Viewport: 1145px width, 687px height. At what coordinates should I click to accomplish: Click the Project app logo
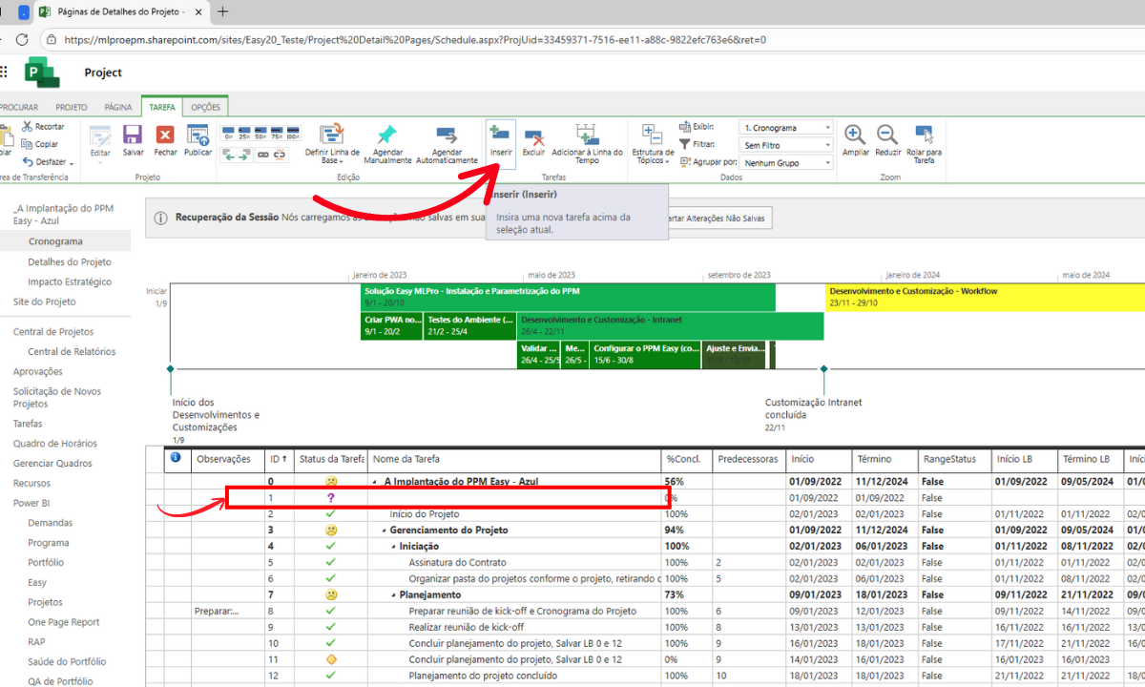point(41,73)
